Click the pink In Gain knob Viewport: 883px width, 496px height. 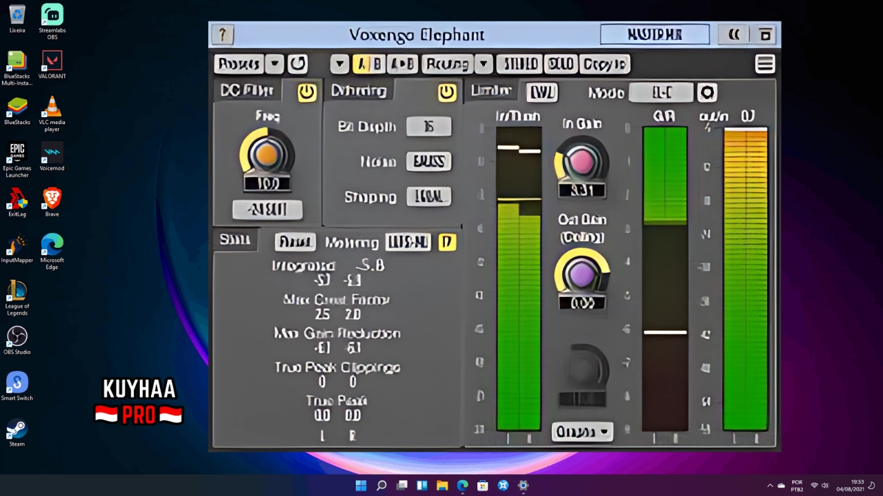tap(582, 162)
